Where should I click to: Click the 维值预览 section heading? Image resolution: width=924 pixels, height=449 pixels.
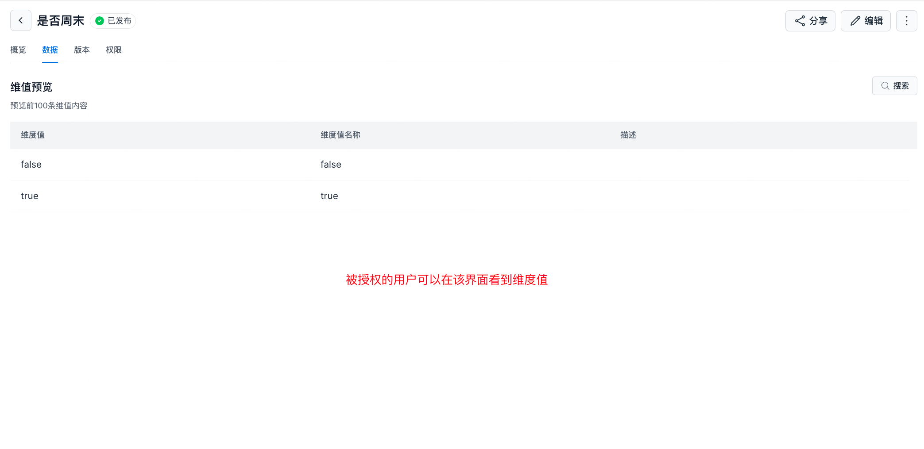click(x=31, y=87)
